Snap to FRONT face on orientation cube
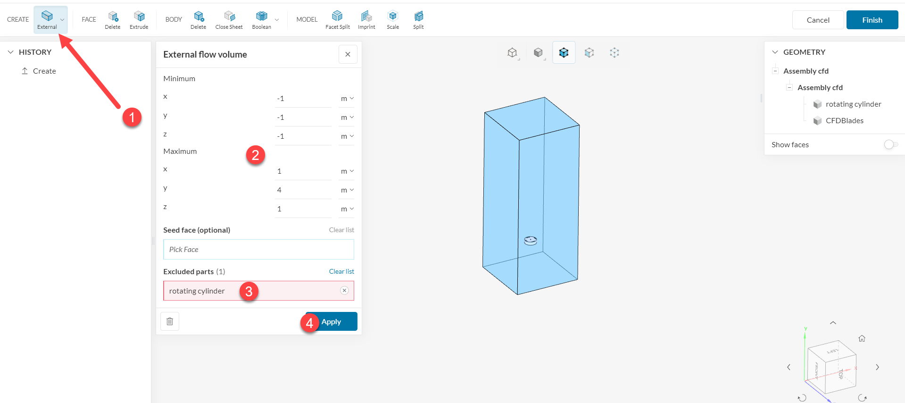The image size is (905, 403). 816,371
